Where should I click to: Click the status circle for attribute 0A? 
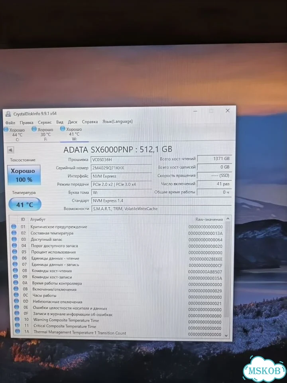click(x=16, y=283)
